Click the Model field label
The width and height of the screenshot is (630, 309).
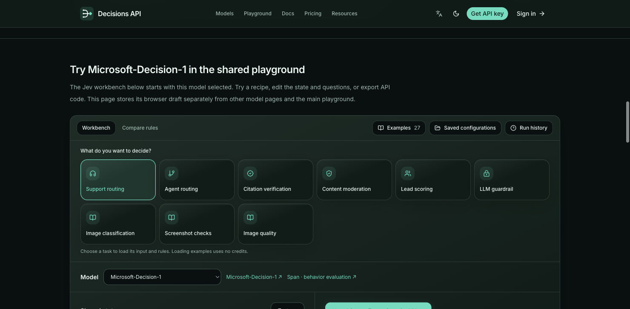tap(89, 277)
